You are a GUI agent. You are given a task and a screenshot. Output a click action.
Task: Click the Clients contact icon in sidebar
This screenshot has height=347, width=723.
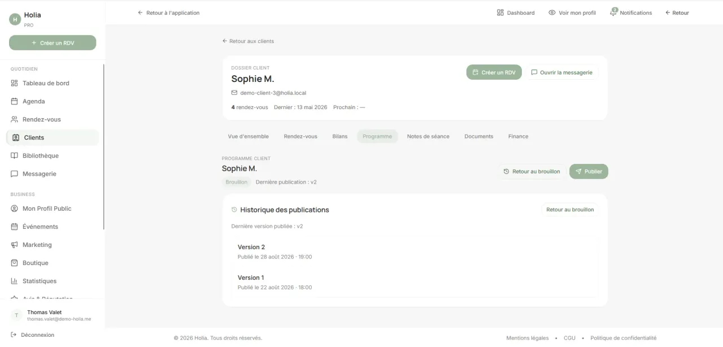pos(16,137)
